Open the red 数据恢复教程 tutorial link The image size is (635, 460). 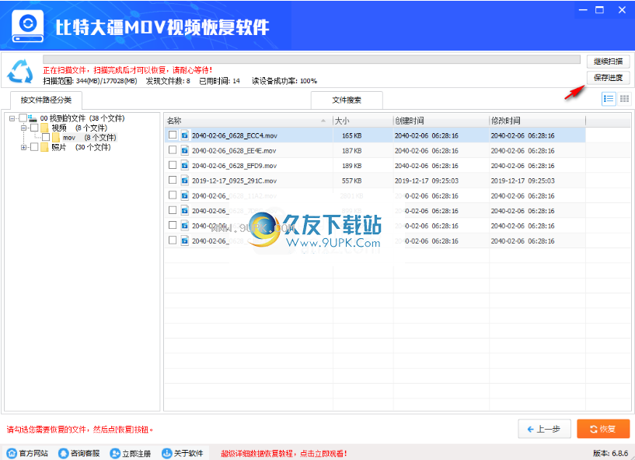point(284,454)
